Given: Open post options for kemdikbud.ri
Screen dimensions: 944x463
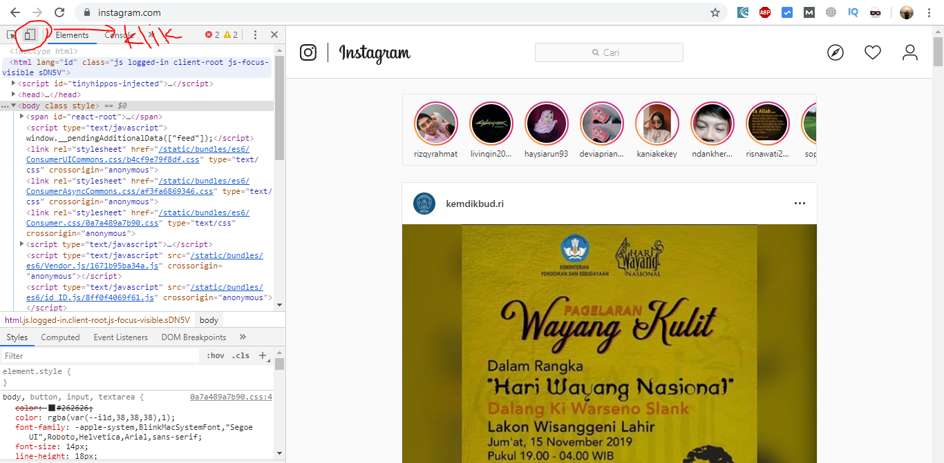Looking at the screenshot, I should [x=800, y=204].
